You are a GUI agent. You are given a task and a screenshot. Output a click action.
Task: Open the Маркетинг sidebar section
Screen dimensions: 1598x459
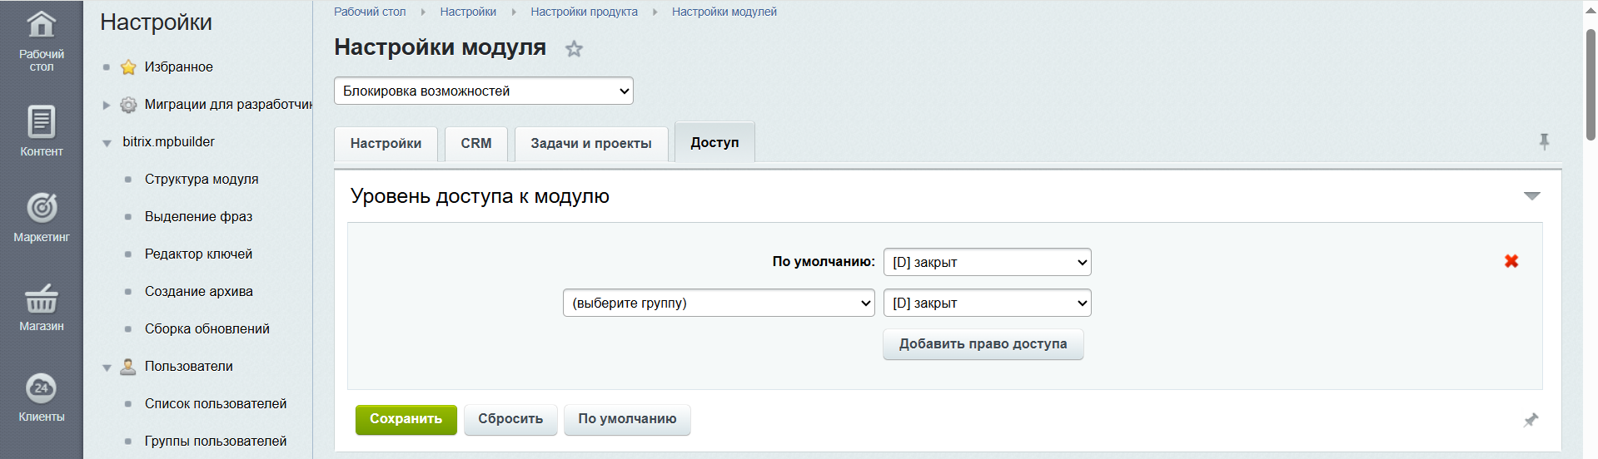(41, 217)
